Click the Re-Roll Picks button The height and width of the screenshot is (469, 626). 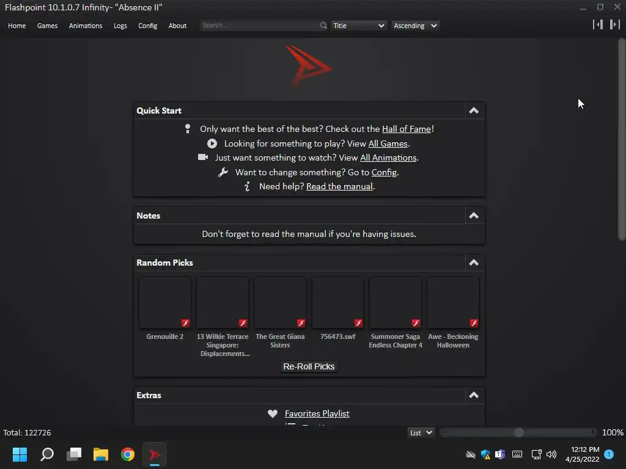(x=309, y=366)
